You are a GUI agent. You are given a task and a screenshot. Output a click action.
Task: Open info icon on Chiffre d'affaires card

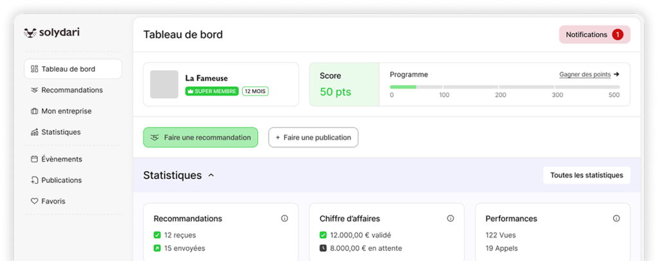coord(450,219)
